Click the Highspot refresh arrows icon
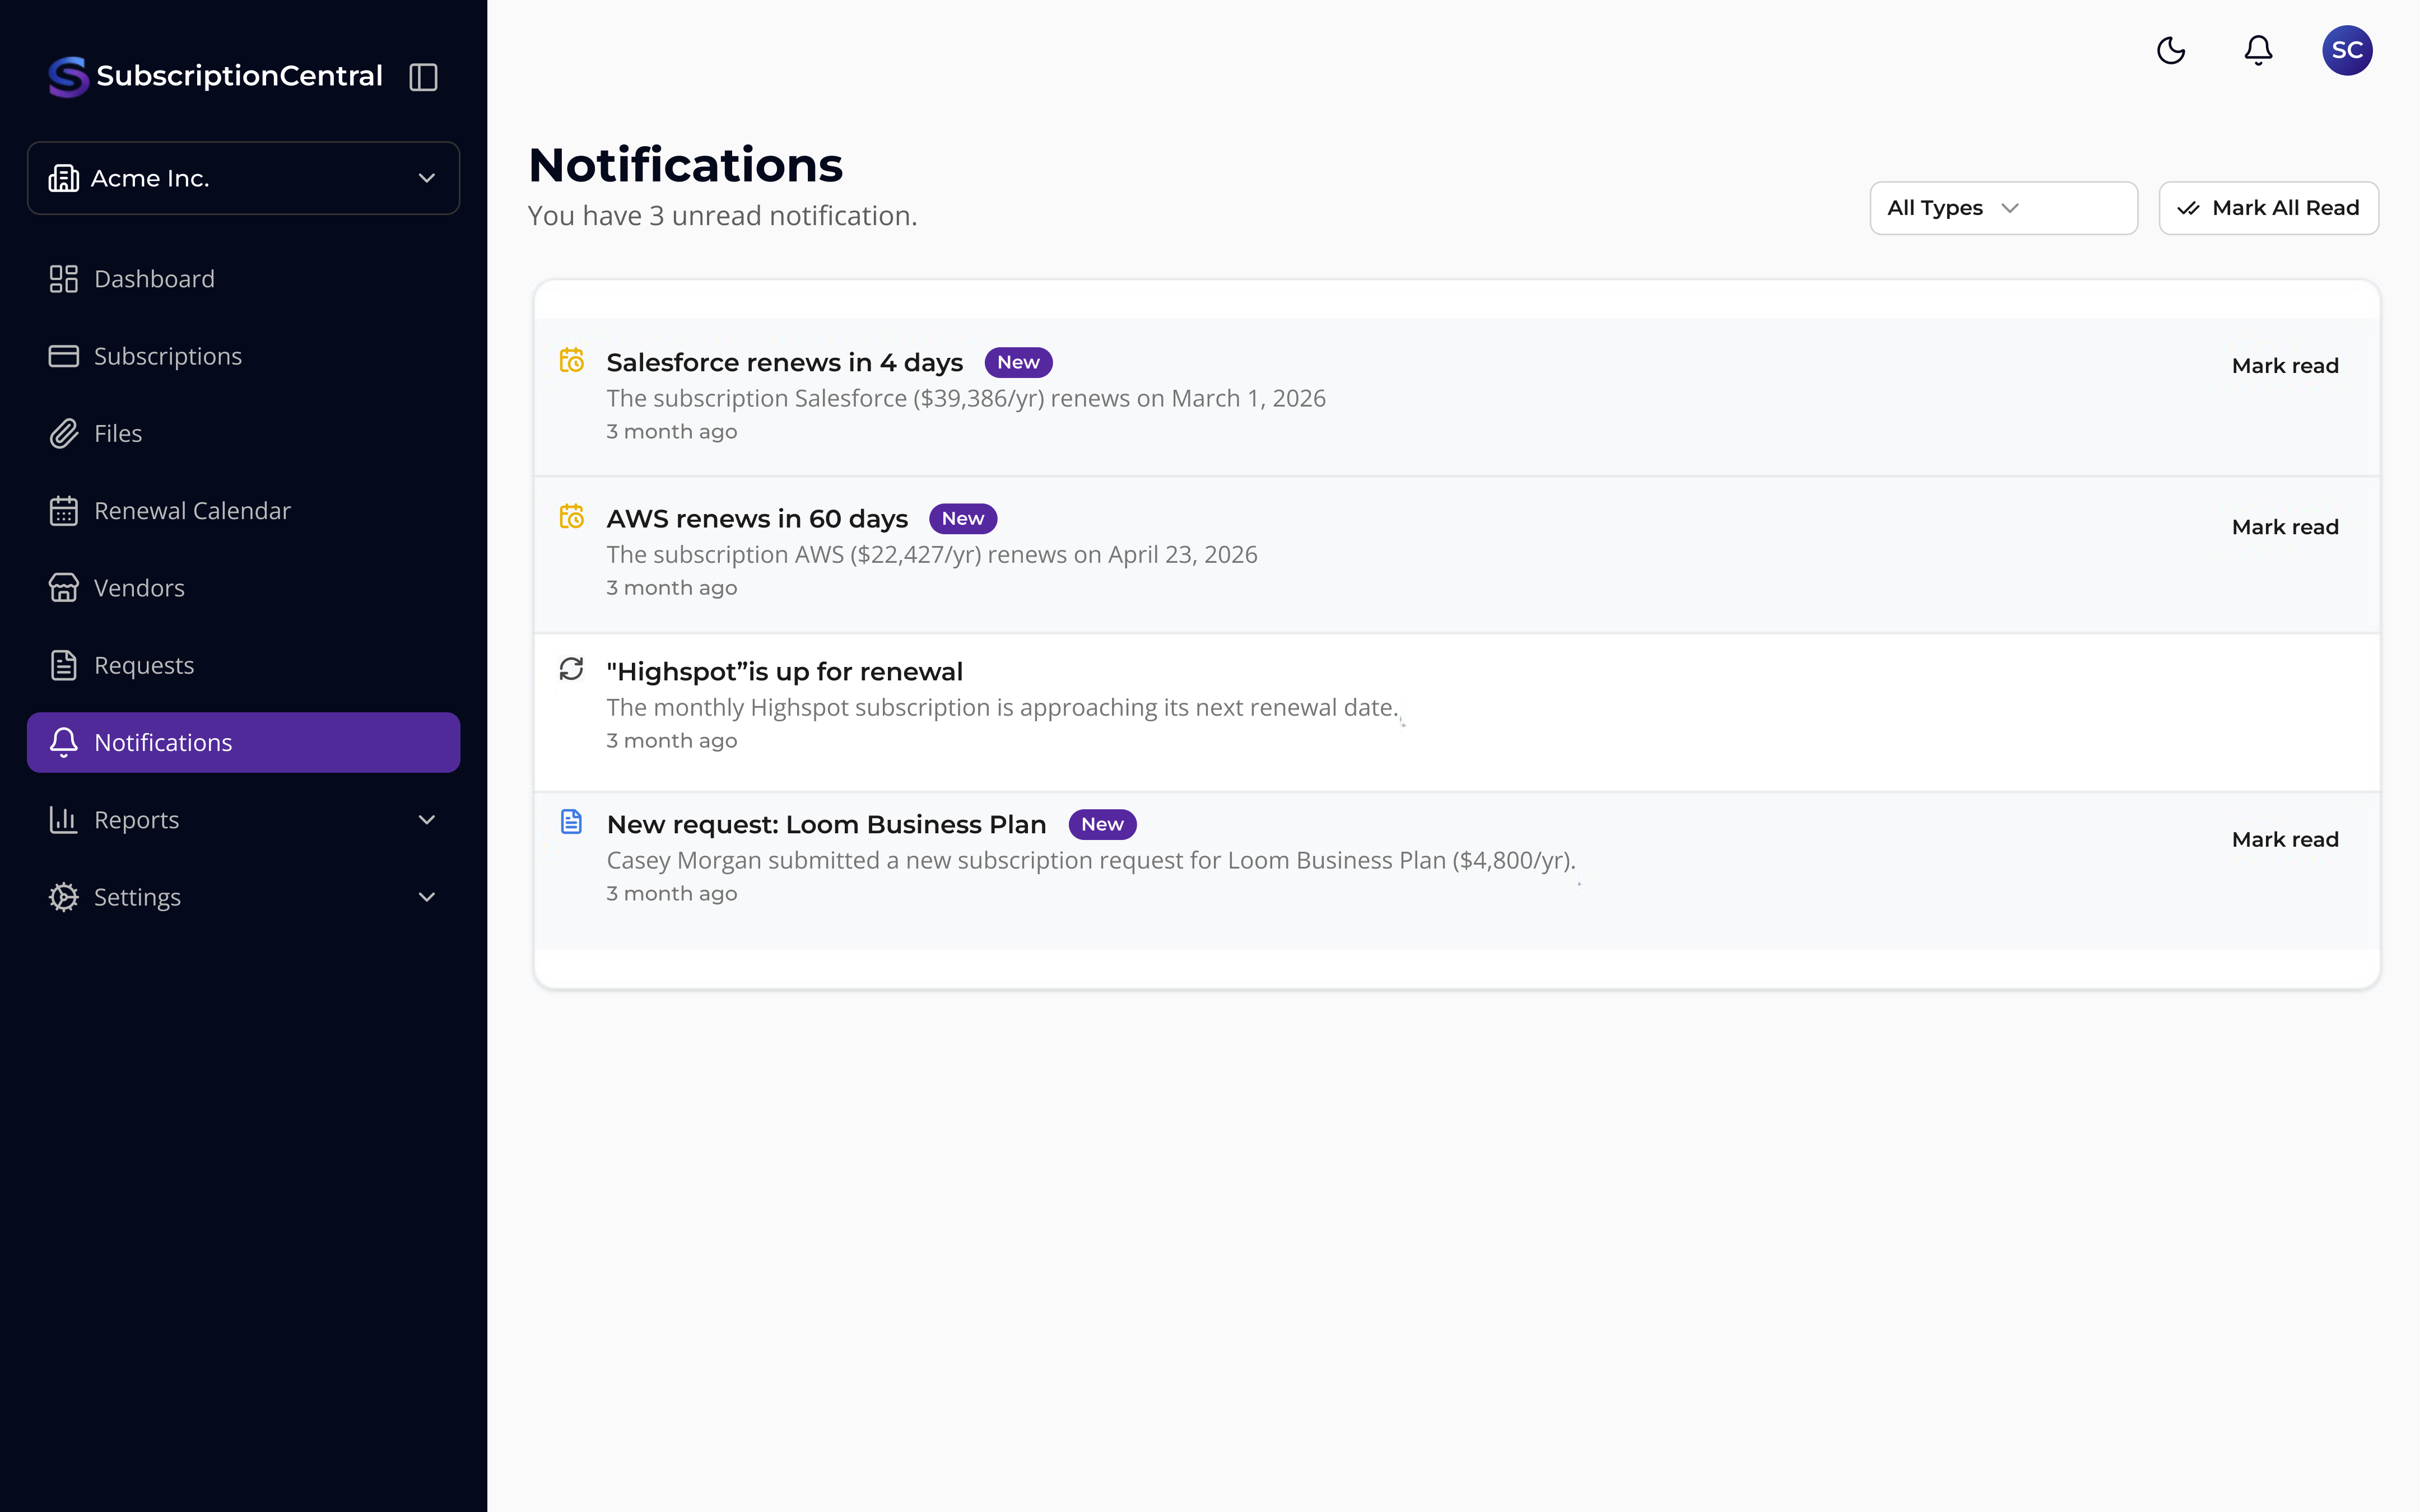Image resolution: width=2420 pixels, height=1512 pixels. [x=572, y=669]
